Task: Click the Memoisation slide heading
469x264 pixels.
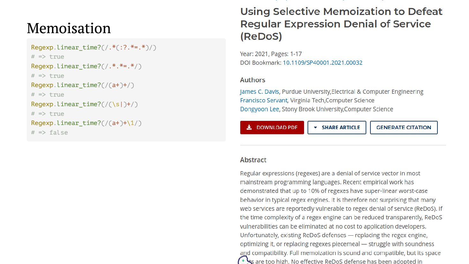Action: (x=69, y=28)
